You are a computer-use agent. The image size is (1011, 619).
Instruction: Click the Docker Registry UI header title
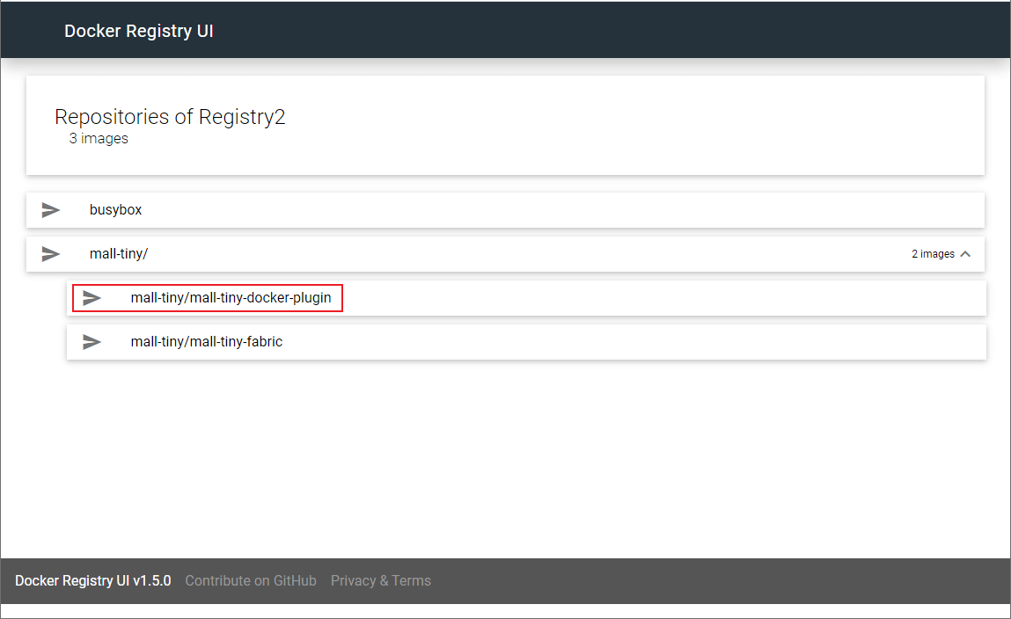139,31
